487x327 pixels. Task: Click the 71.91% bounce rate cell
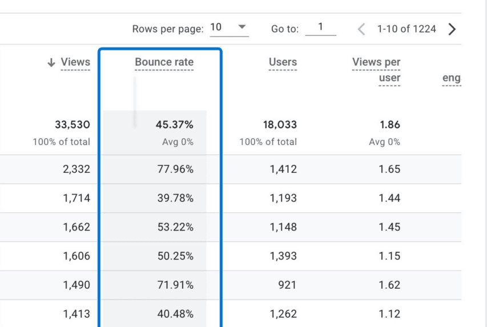point(175,285)
